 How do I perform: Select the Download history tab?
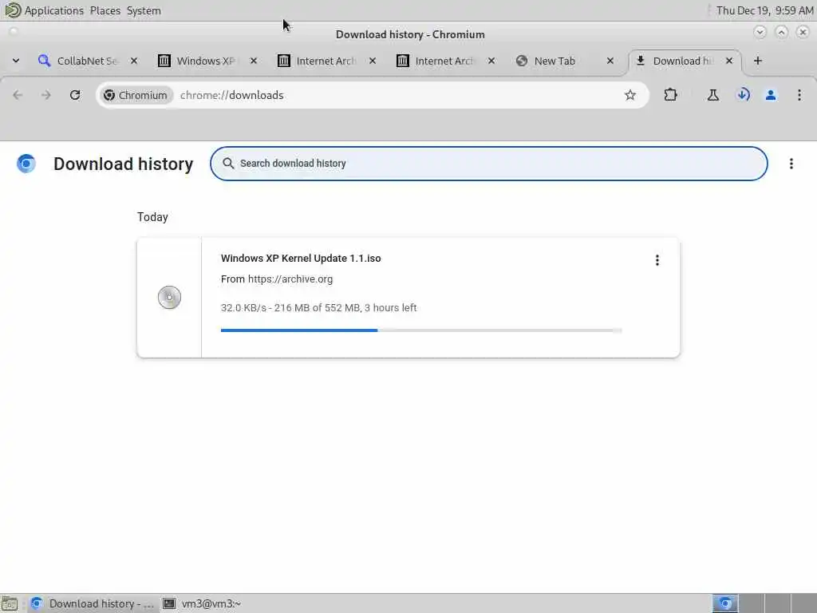click(675, 61)
